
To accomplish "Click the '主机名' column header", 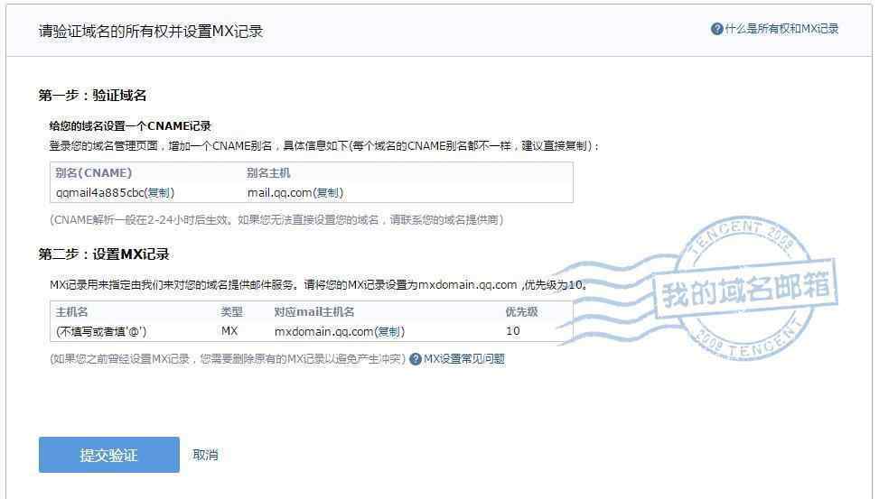I will click(71, 312).
